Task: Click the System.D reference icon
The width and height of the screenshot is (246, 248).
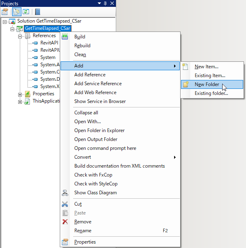Action: pos(35,79)
